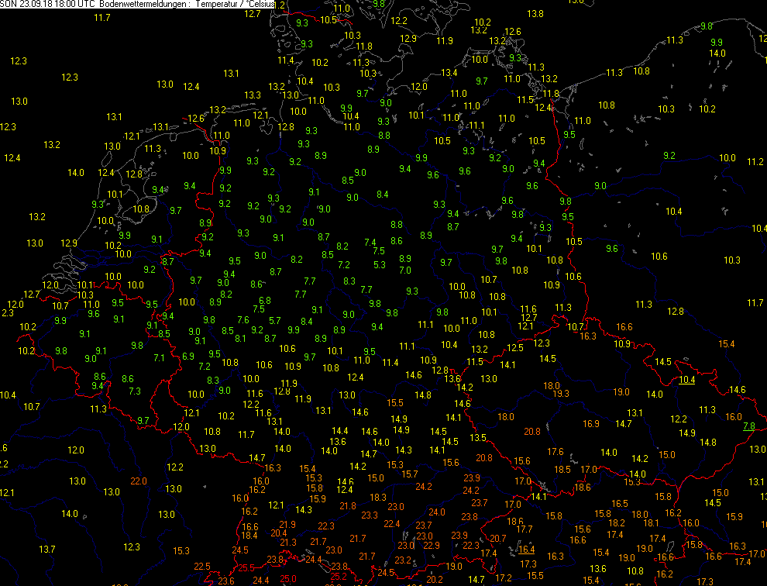Click the 21.3 orange station value
767x586 pixels.
click(288, 542)
